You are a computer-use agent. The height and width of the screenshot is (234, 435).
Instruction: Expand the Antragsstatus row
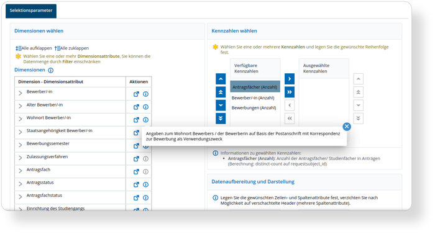21,184
